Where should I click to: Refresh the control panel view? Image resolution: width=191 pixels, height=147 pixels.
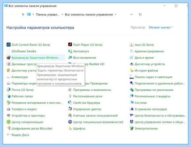[x=140, y=14]
